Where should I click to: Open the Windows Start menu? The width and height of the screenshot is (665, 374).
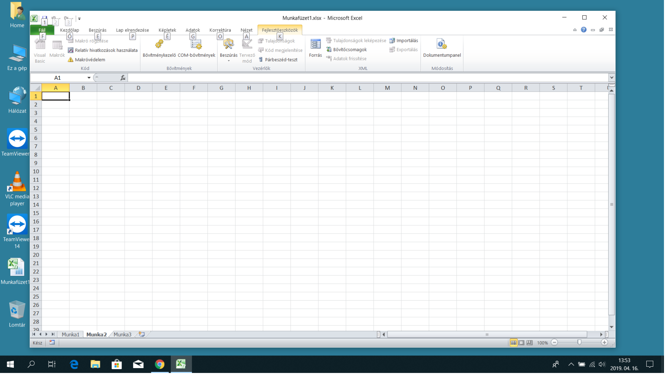[10, 364]
